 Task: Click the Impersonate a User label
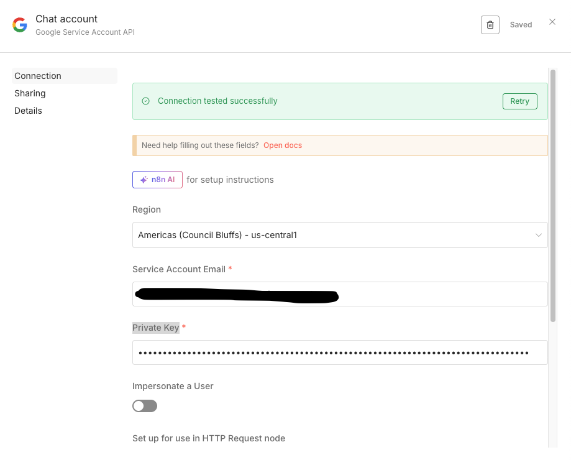[x=173, y=386]
